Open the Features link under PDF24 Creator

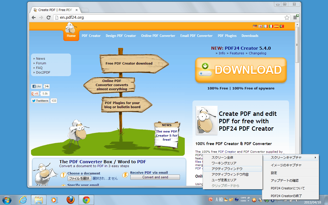tap(237, 53)
